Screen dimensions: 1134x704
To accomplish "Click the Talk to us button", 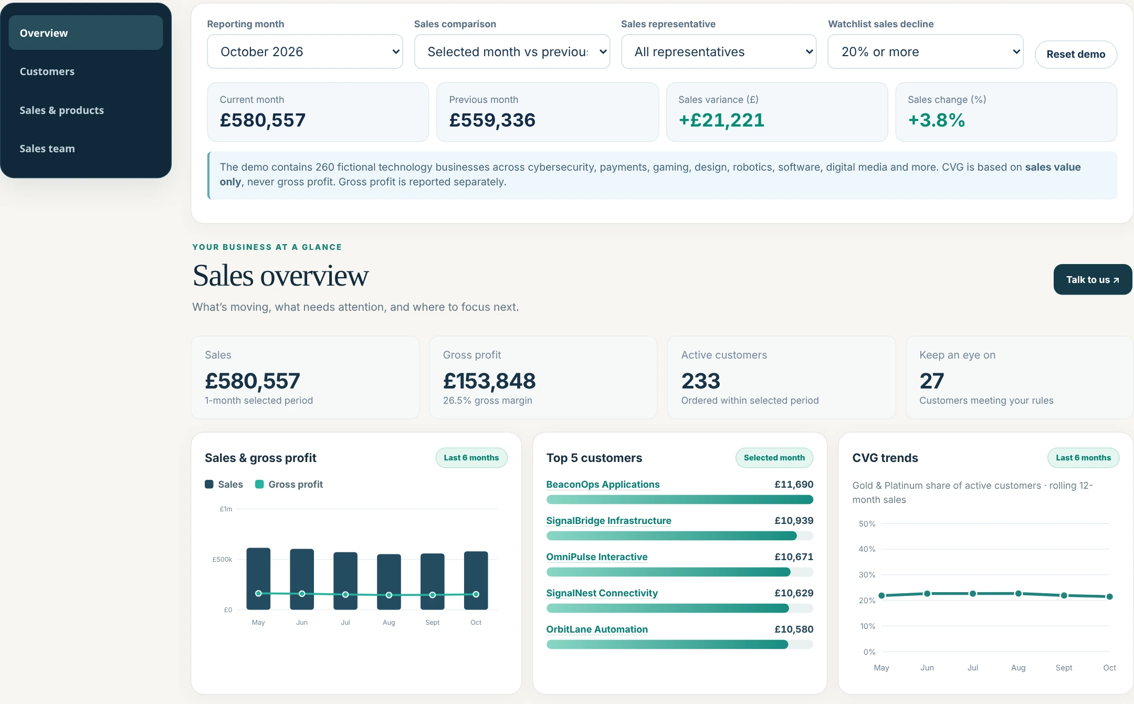I will click(x=1093, y=279).
